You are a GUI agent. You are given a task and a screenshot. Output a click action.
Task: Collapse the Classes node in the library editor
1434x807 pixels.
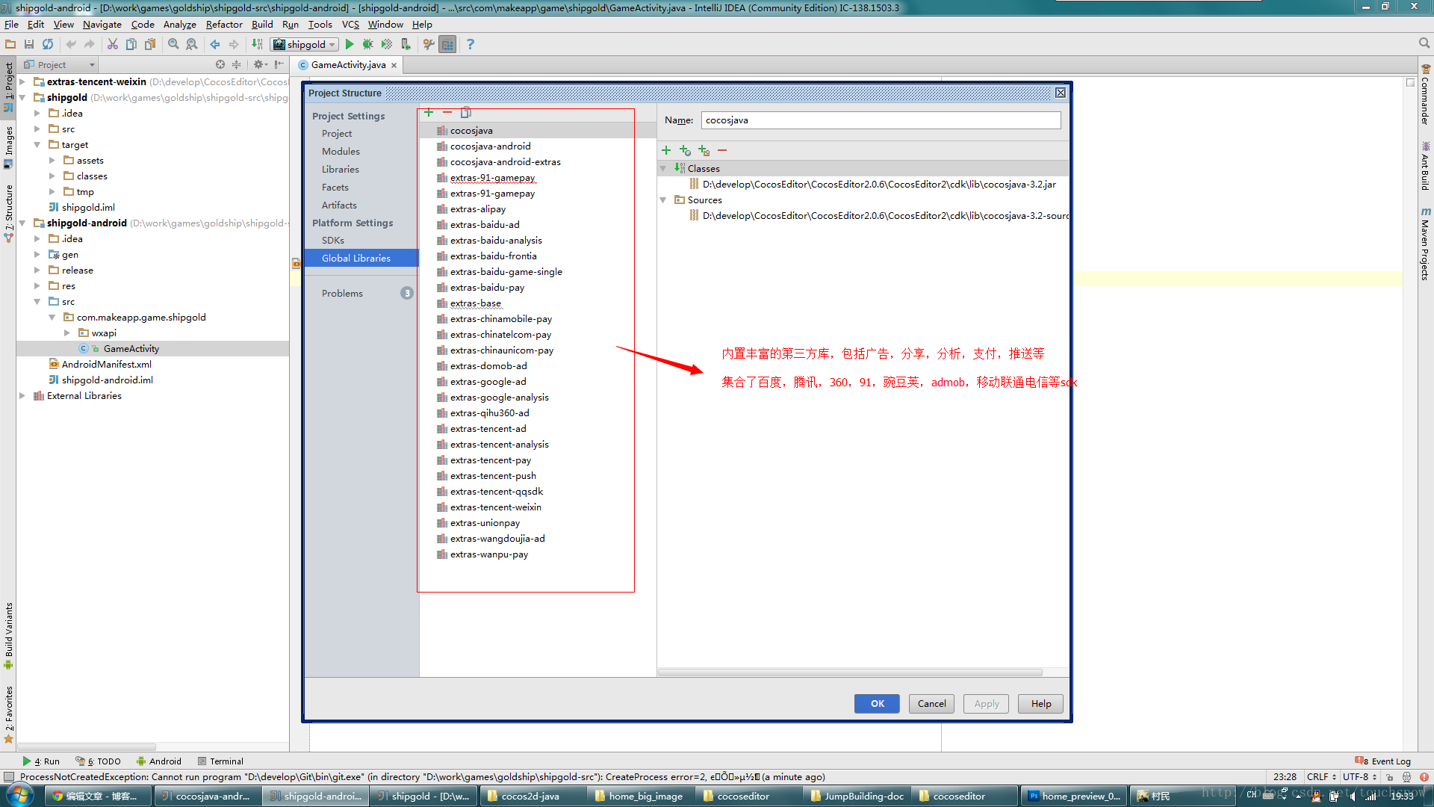click(x=662, y=169)
